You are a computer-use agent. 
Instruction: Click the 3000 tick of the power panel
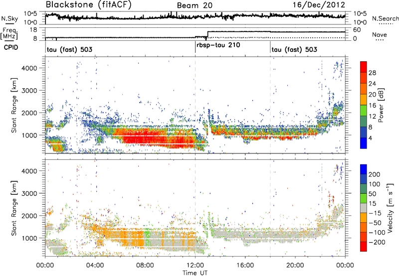point(29,91)
